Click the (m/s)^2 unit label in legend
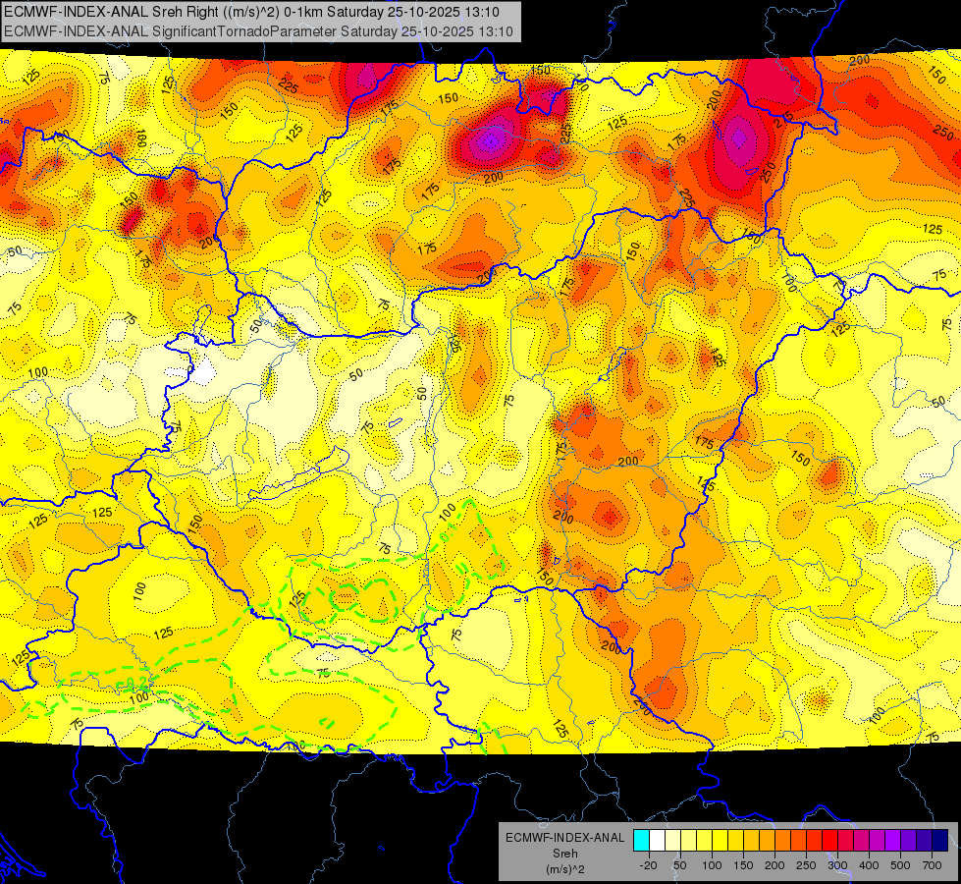The width and height of the screenshot is (961, 884). [565, 869]
